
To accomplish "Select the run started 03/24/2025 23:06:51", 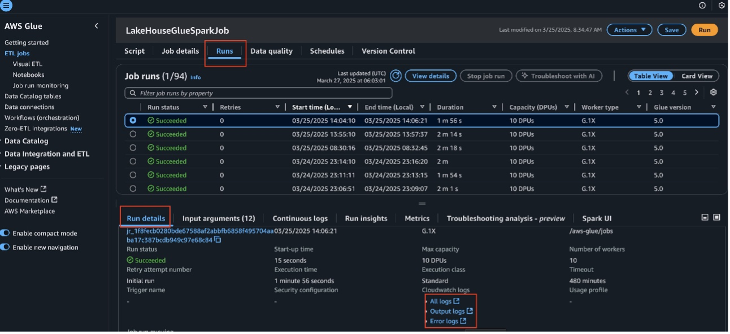I will pos(133,188).
